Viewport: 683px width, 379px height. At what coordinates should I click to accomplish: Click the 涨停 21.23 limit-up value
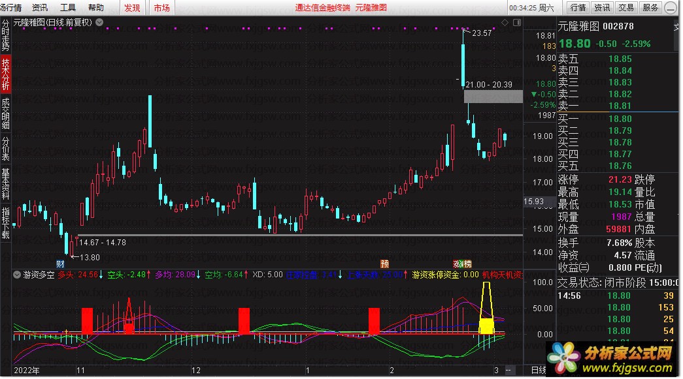pos(620,179)
